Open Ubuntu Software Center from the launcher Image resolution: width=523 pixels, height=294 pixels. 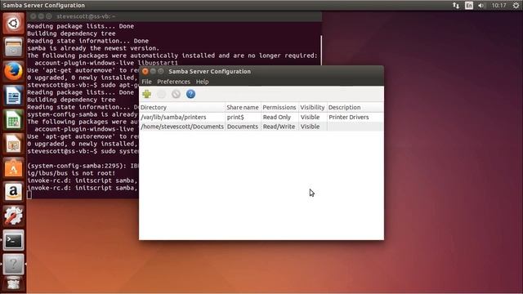13,167
